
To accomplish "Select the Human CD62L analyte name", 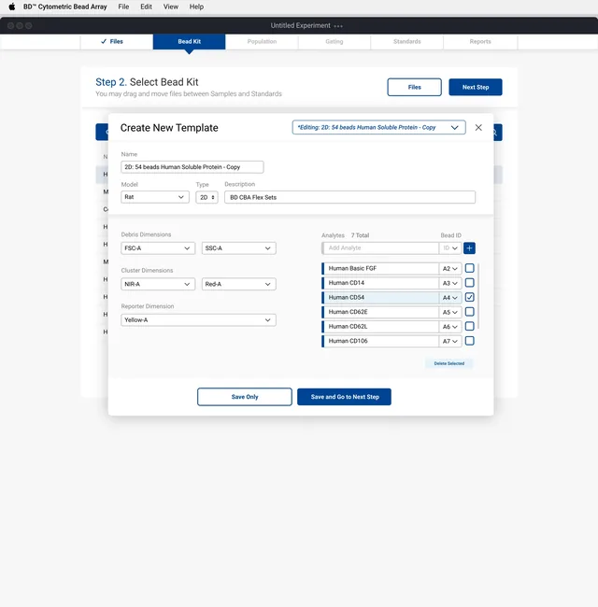I will [x=348, y=327].
